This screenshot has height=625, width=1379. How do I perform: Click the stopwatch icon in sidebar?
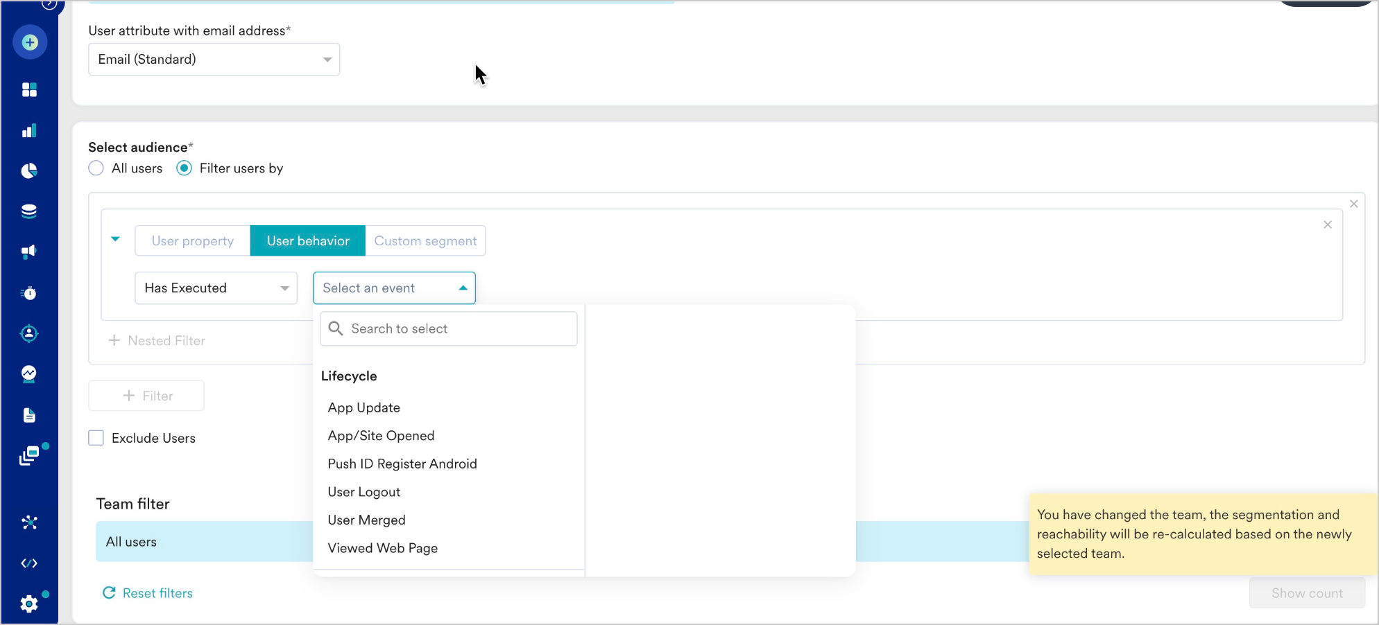(29, 293)
